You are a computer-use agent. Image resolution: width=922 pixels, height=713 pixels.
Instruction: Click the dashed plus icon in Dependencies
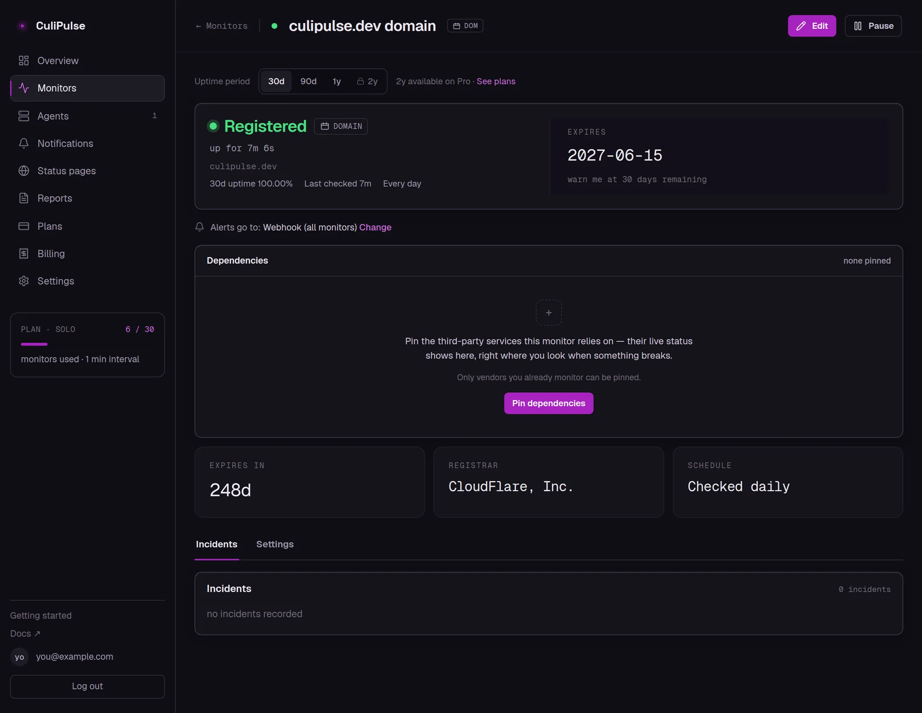[x=548, y=312]
